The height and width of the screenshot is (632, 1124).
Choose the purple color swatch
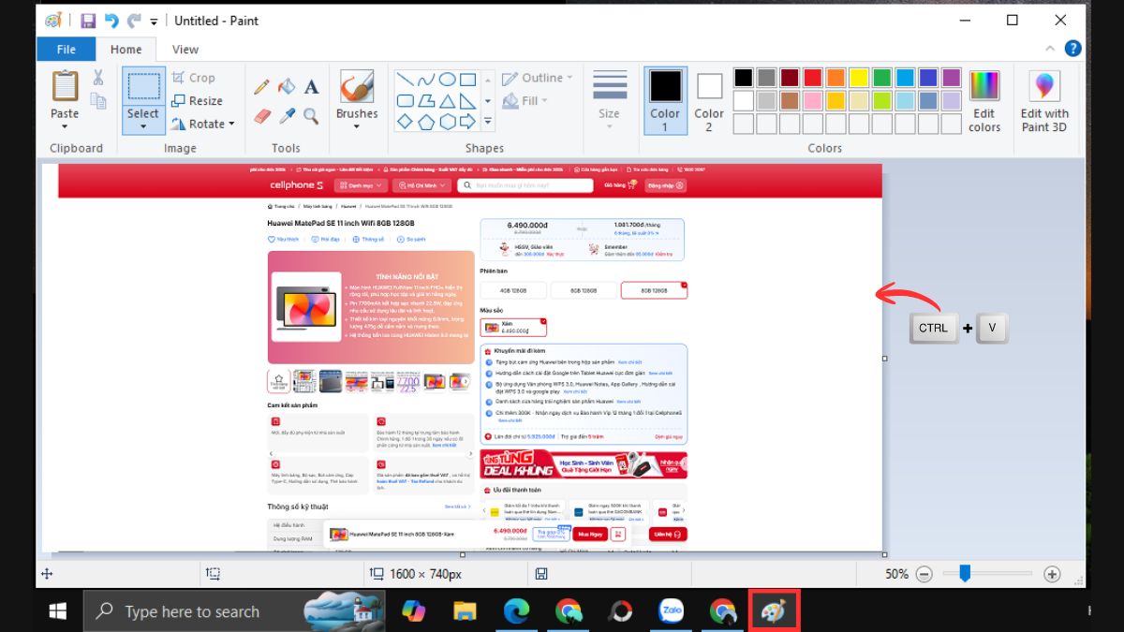coord(952,78)
